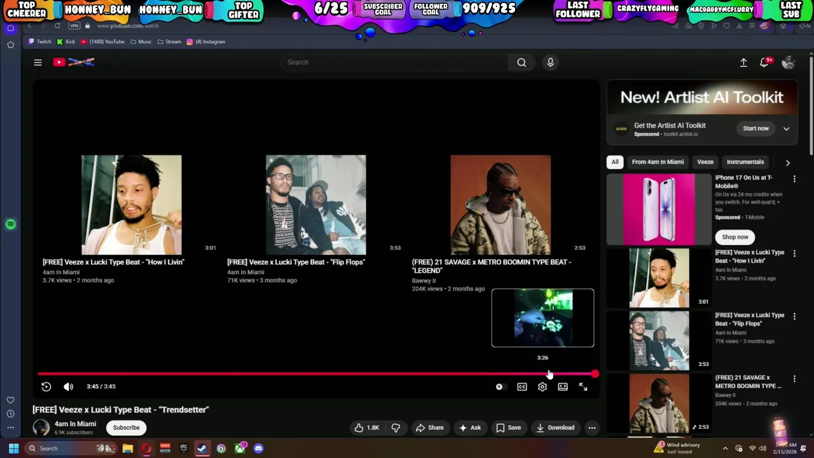Open "Flip Flops" endscreen thumbnail
This screenshot has width=814, height=458.
point(315,205)
